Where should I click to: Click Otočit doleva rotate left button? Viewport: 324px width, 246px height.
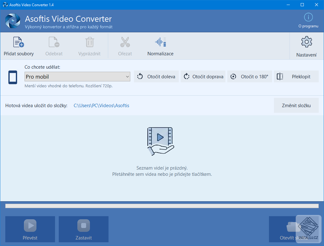tap(156, 77)
